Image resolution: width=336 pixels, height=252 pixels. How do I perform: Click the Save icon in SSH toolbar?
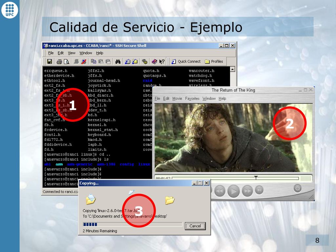tap(50, 62)
